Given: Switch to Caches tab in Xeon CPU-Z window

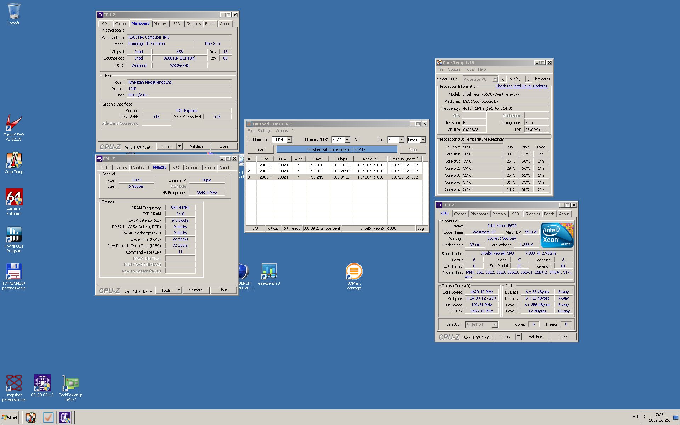Looking at the screenshot, I should (x=460, y=214).
